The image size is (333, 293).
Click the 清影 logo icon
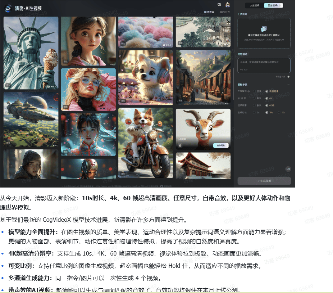point(8,8)
